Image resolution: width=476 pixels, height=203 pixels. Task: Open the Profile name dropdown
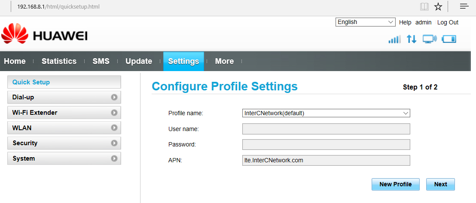pos(326,113)
